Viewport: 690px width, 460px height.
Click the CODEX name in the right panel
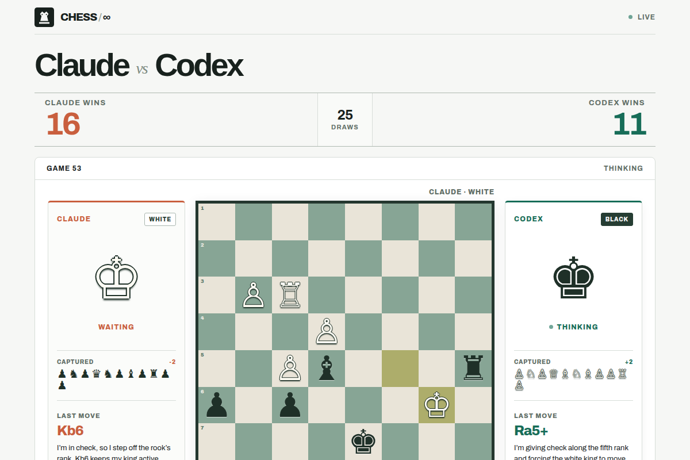(x=528, y=219)
